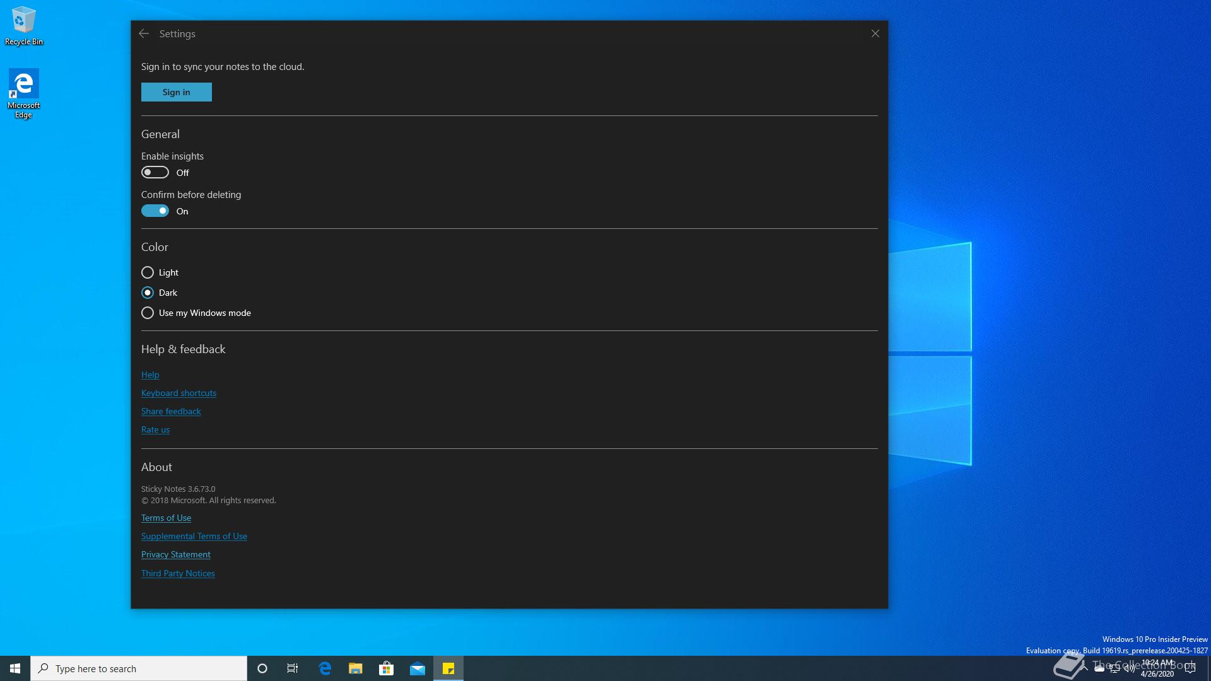
Task: Open File Explorer from taskbar
Action: tap(356, 668)
